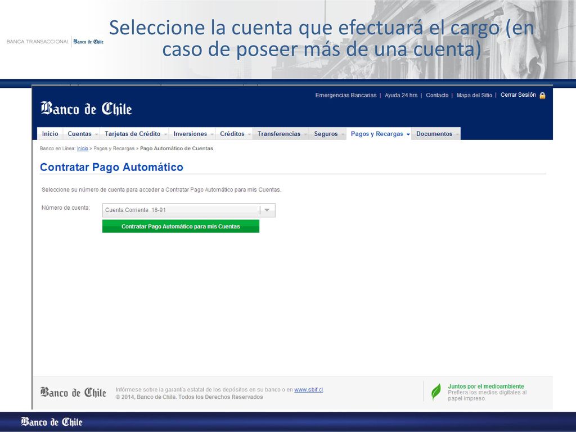
Task: Open Emergencias Bancarias link
Action: tap(346, 95)
